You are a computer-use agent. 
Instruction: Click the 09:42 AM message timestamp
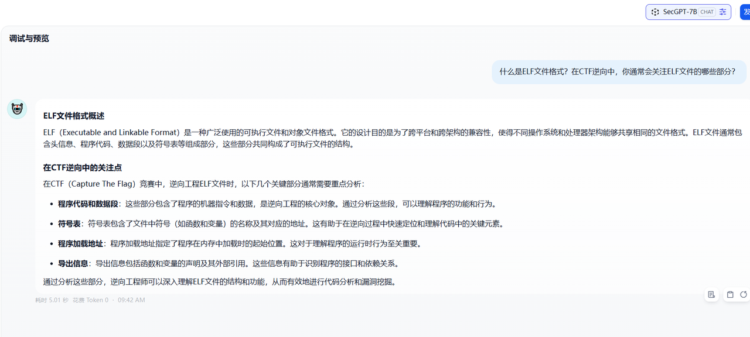click(x=131, y=300)
